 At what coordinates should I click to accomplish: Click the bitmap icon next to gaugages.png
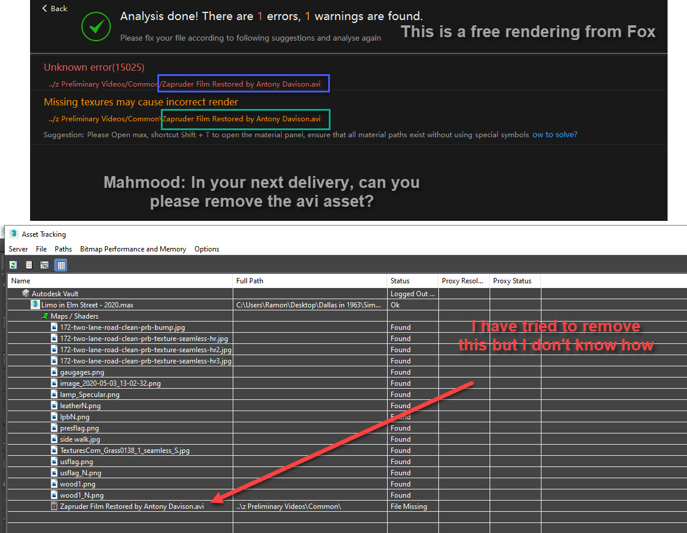click(54, 372)
